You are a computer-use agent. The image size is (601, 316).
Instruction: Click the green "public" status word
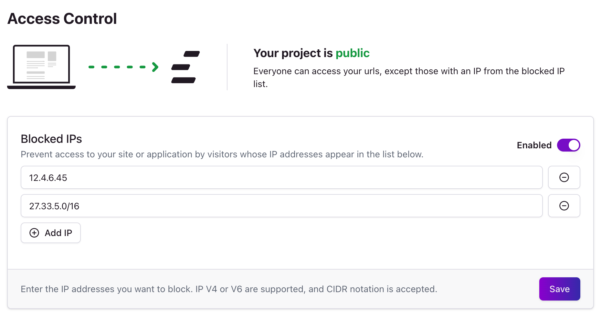click(x=353, y=53)
